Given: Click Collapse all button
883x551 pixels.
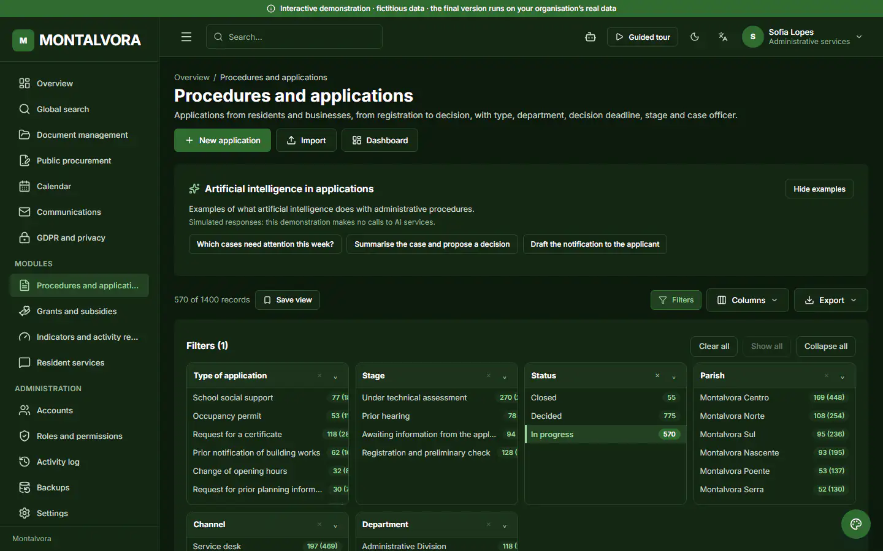Looking at the screenshot, I should point(826,347).
